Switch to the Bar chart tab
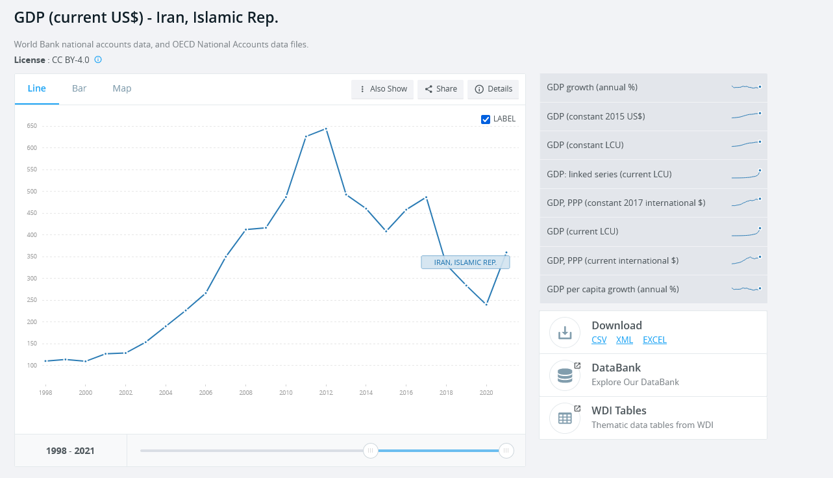 click(x=79, y=88)
